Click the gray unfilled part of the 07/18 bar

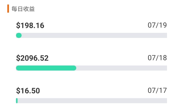[121, 68]
